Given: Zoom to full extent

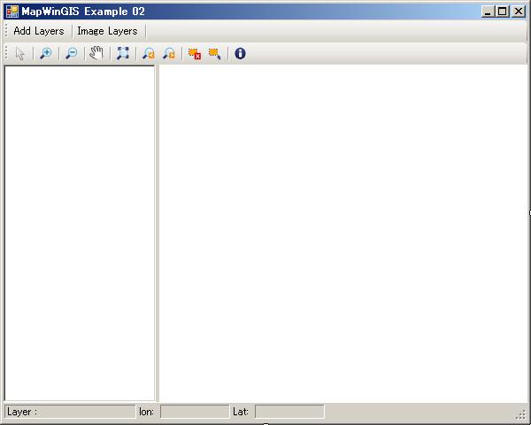Looking at the screenshot, I should coord(123,53).
